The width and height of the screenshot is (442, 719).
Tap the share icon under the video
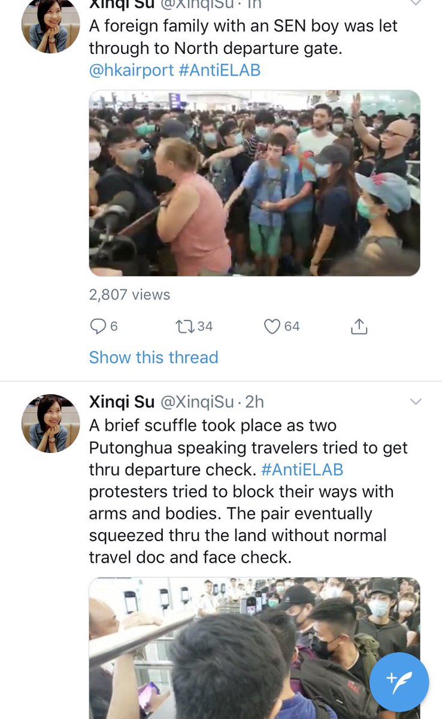(358, 326)
